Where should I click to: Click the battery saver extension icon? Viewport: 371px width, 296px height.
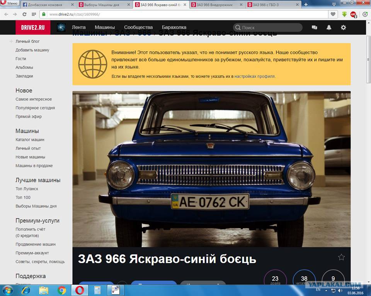tap(365, 14)
